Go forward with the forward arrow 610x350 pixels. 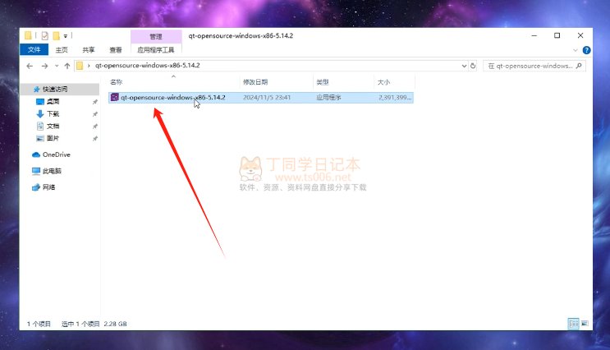pos(44,66)
